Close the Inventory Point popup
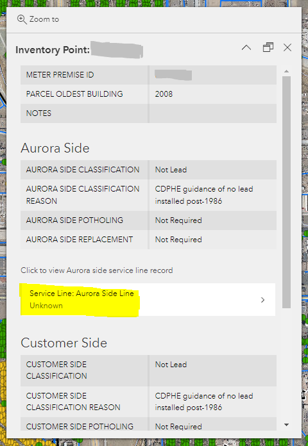 pos(287,47)
